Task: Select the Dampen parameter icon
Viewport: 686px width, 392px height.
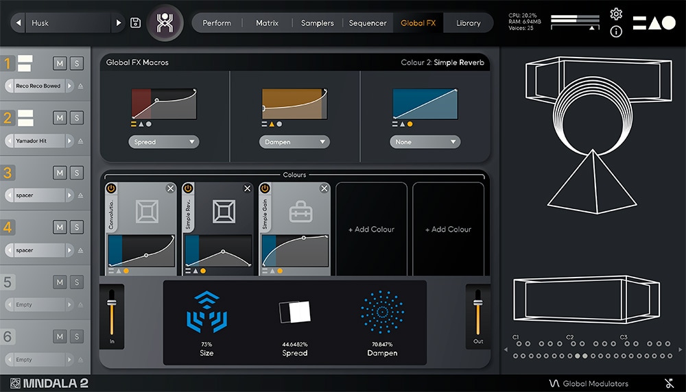Action: click(x=382, y=312)
